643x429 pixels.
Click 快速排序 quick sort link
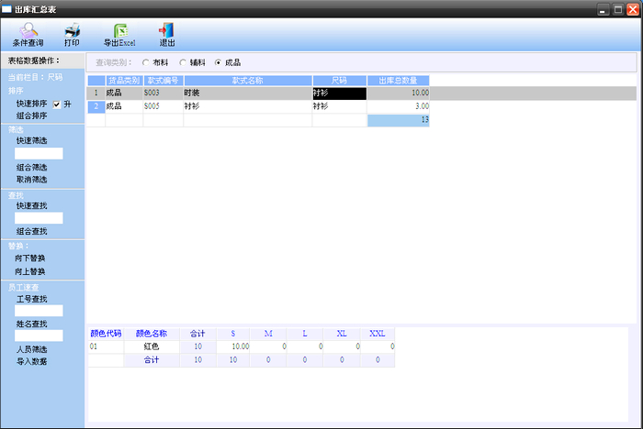point(32,104)
